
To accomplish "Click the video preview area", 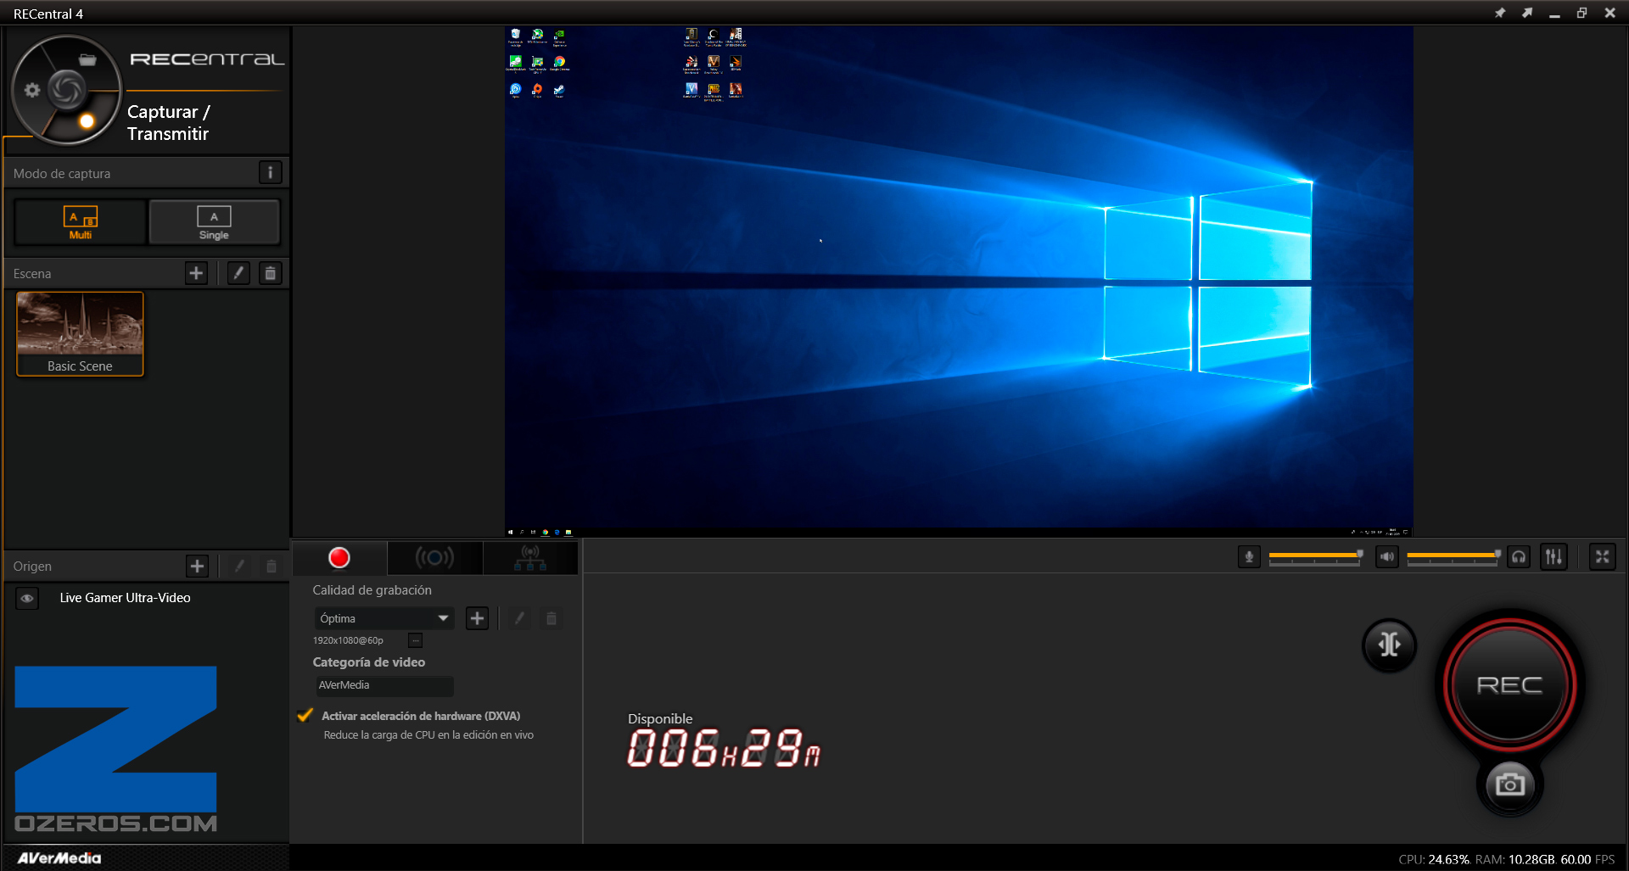I will pyautogui.click(x=959, y=281).
